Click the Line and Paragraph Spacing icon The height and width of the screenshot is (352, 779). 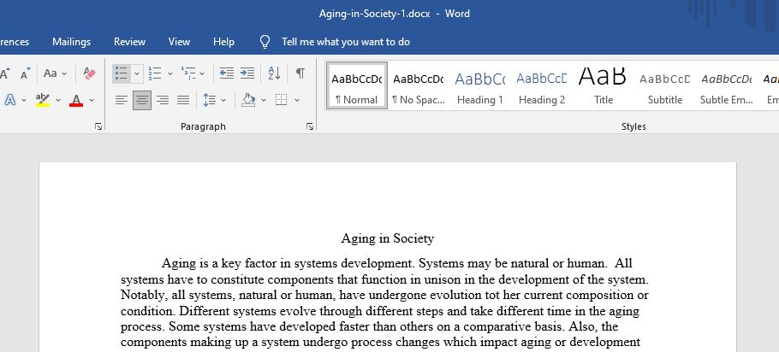pos(209,100)
